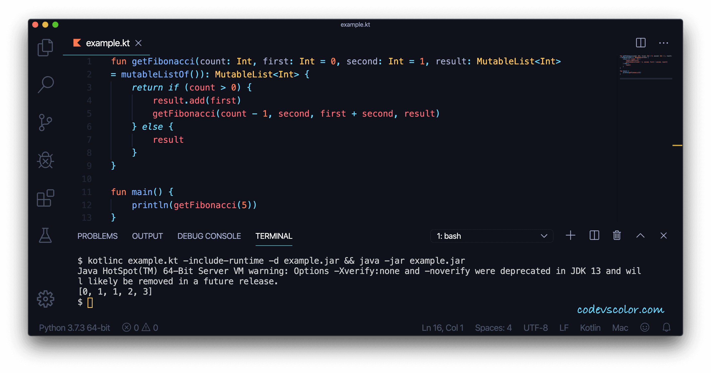
Task: Click the Mac status bar entry
Action: pos(620,328)
